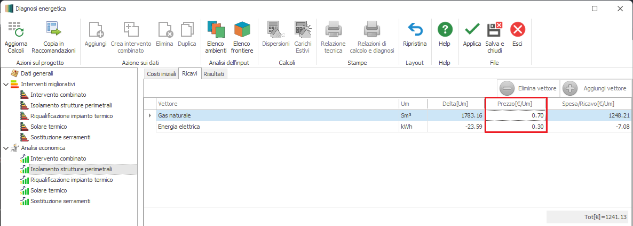Screen dimensions: 633x226
Task: Click Energia elettrica price cell 0.30
Action: point(516,127)
